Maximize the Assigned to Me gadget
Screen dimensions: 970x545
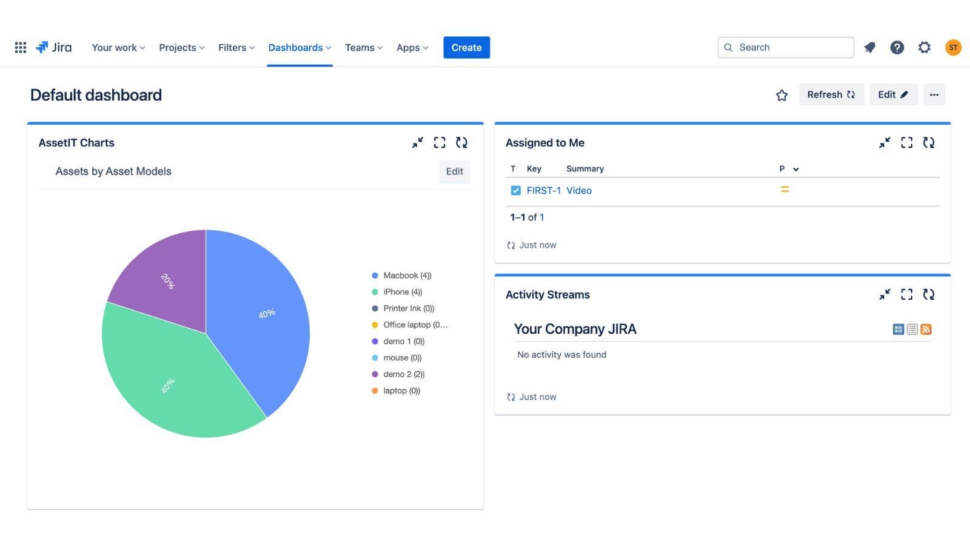click(907, 142)
